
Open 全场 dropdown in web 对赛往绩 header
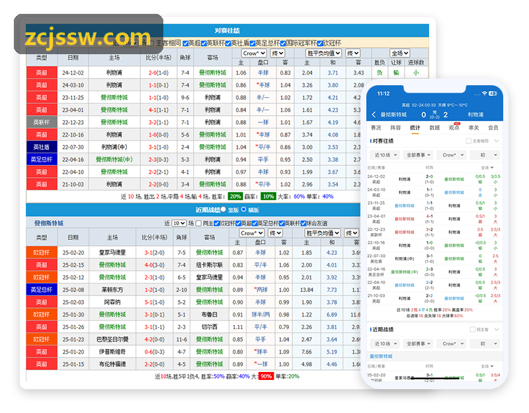pos(399,54)
